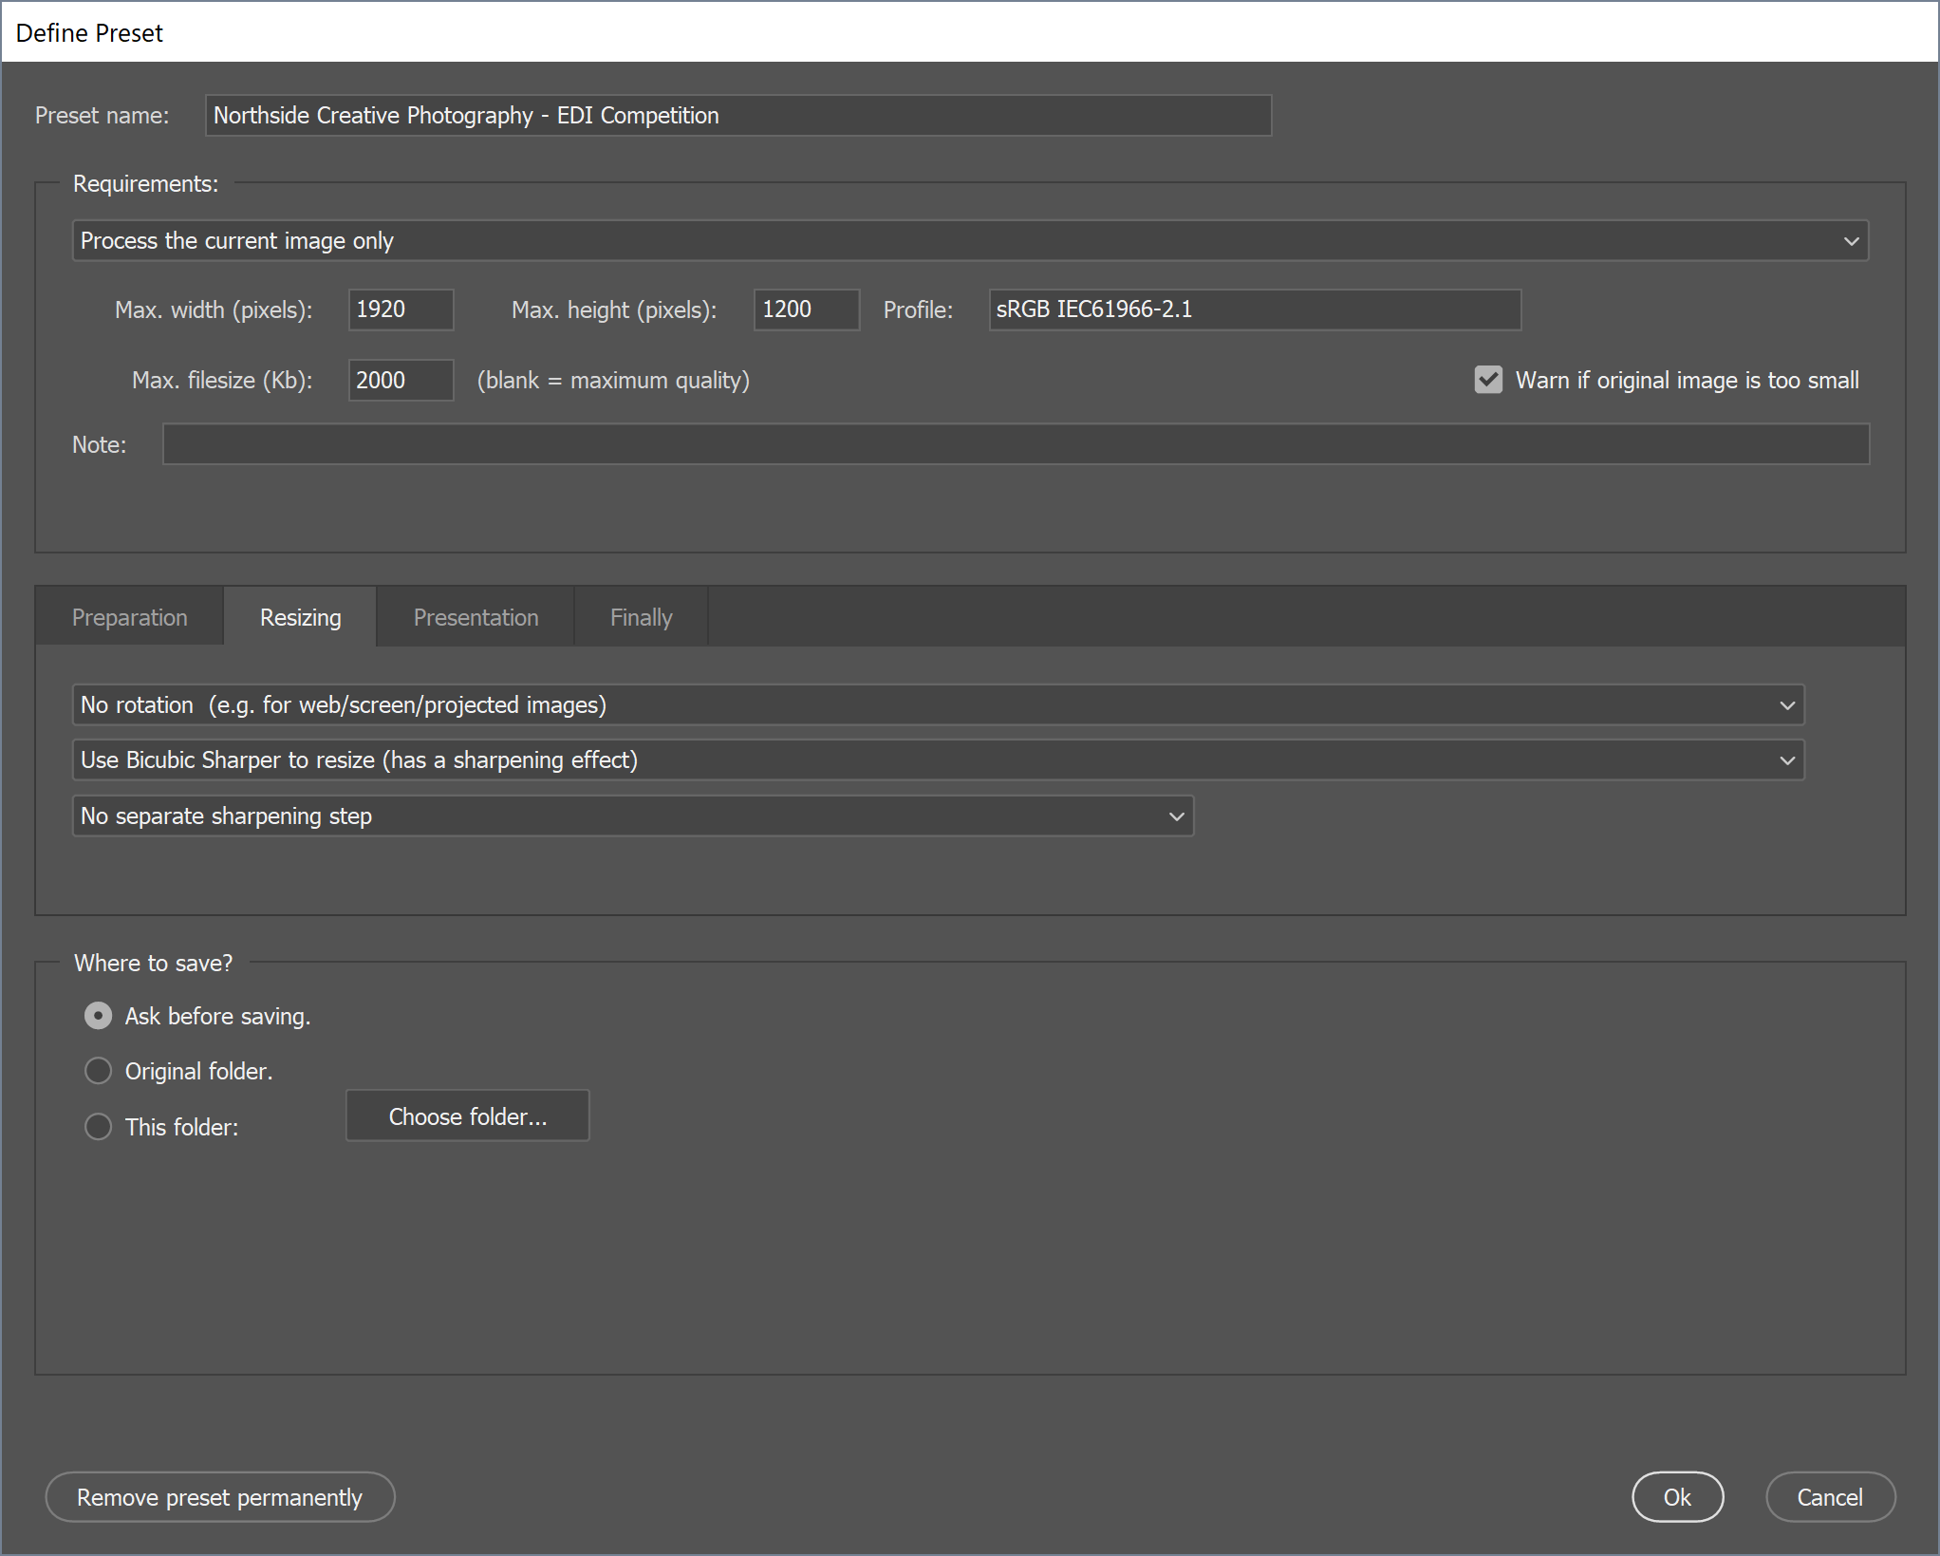Switch to the Preparation tab

pyautogui.click(x=130, y=617)
